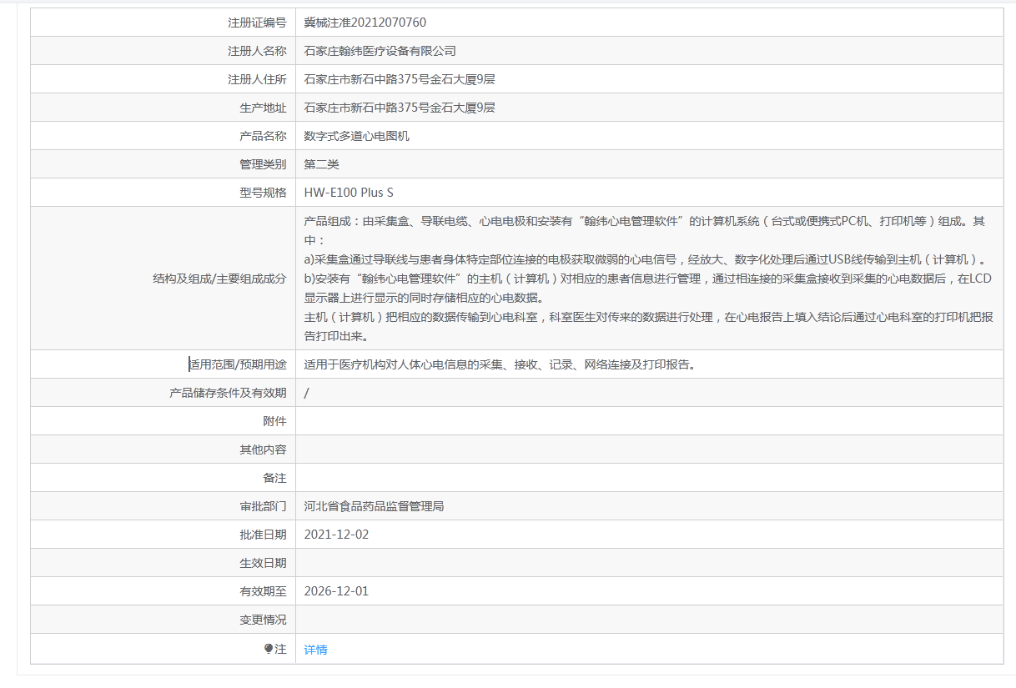1016x688 pixels.
Task: Click the 第二类 management category value
Action: point(321,164)
